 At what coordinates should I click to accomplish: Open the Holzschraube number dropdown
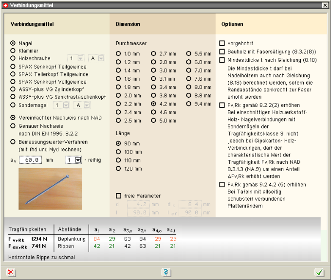point(79,58)
